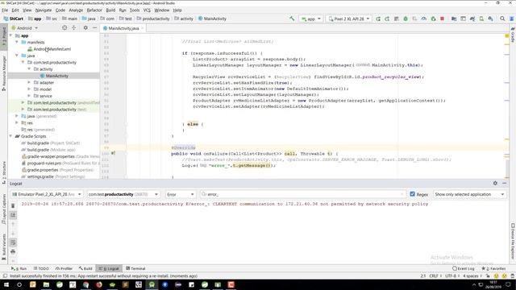Select proguard-rules.pro in Gradle Scripts
Viewport: 516px width, 290px height.
[x=44, y=163]
